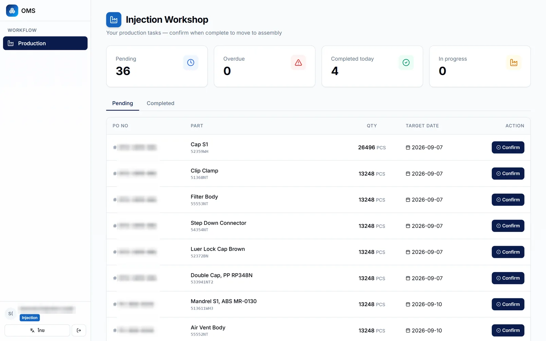The height and width of the screenshot is (341, 546).
Task: Click calendar icon in the Clip Clamp row
Action: tap(408, 174)
